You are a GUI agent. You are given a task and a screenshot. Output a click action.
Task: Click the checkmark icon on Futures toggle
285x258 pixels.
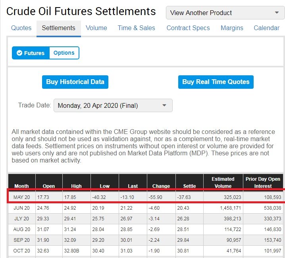pyautogui.click(x=19, y=53)
